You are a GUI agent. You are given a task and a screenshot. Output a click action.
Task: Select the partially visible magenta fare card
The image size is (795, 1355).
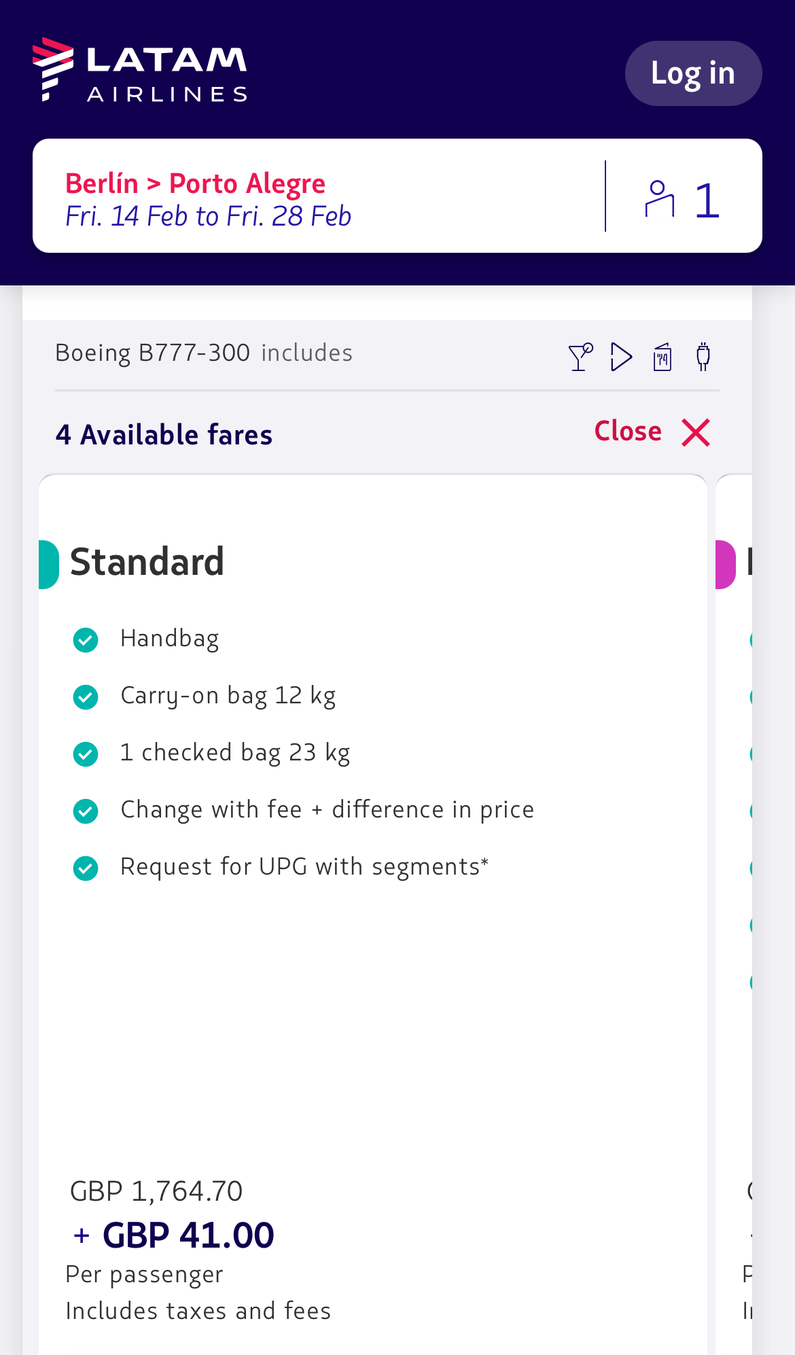734,914
